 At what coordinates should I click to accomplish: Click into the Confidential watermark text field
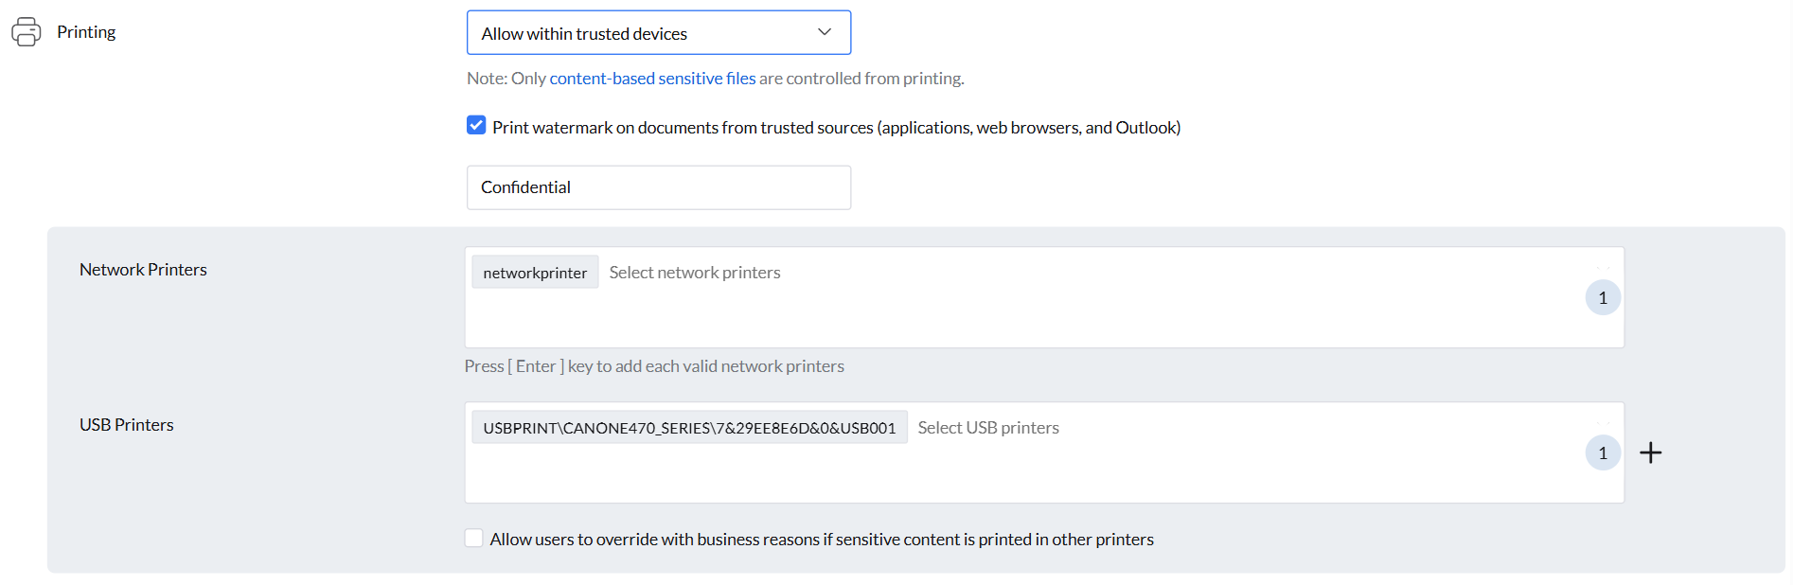659,187
